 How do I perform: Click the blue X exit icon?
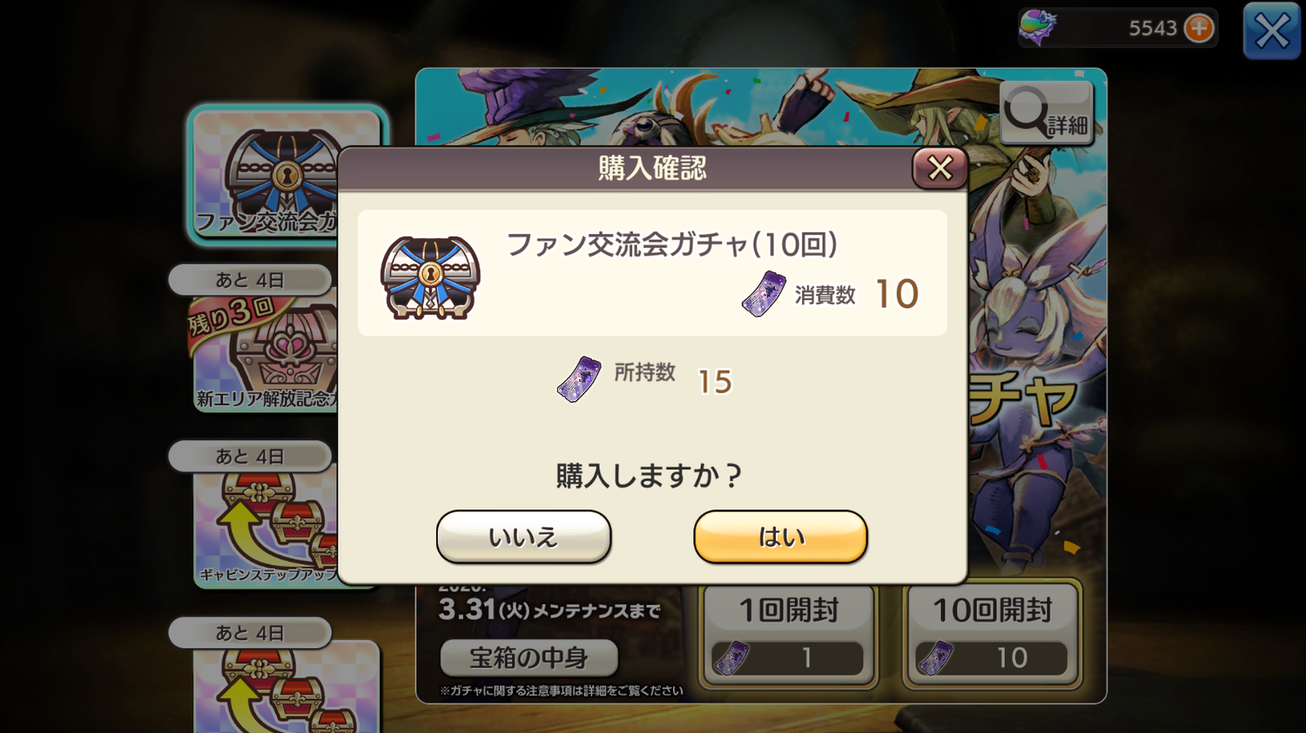coord(1271,31)
